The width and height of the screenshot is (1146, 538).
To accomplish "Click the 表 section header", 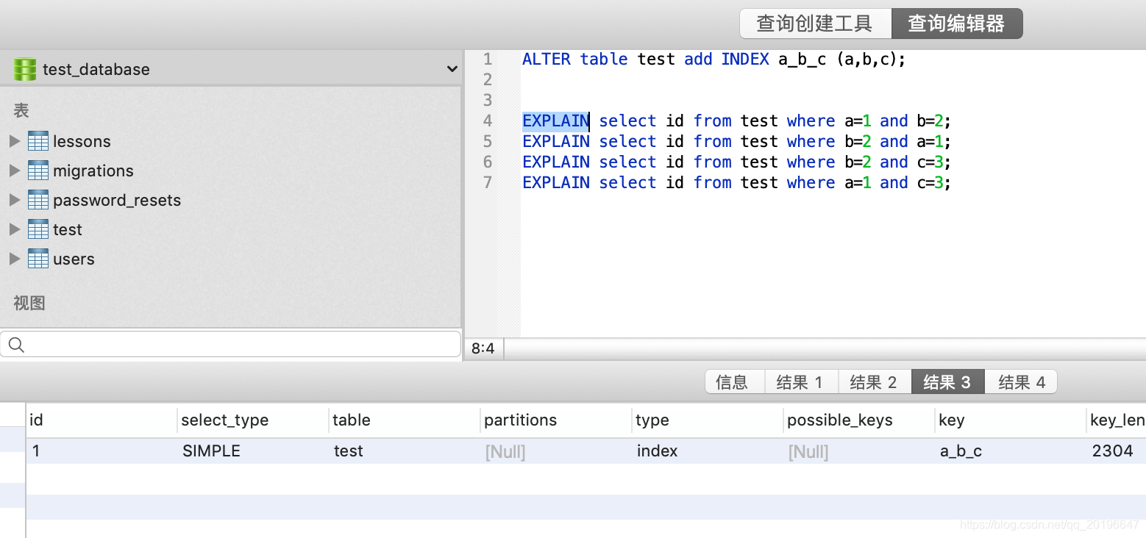I will coord(21,110).
